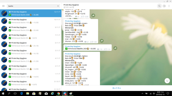
Task: Open the Mail app from the taskbar
Action: 46,94
